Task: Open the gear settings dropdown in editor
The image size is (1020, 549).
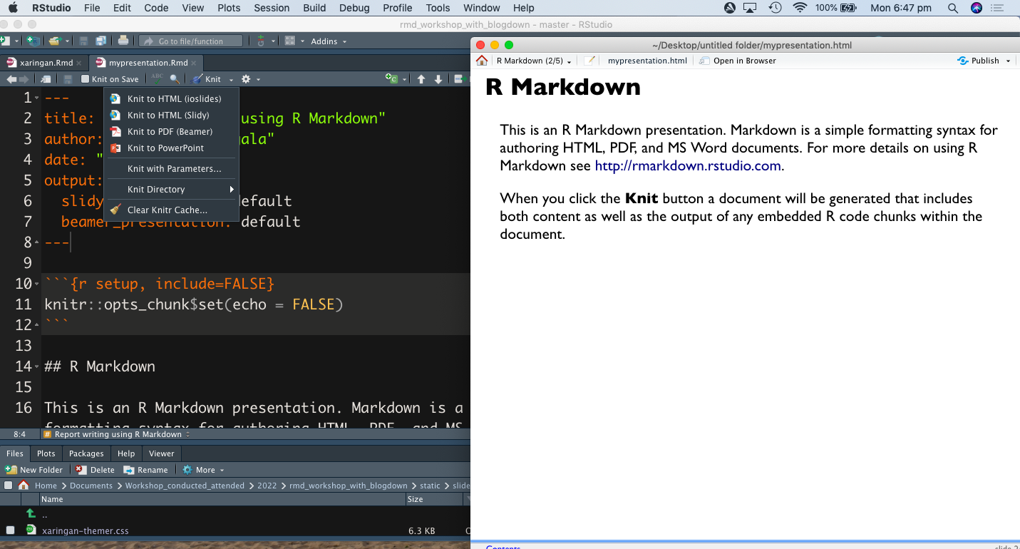Action: 251,79
